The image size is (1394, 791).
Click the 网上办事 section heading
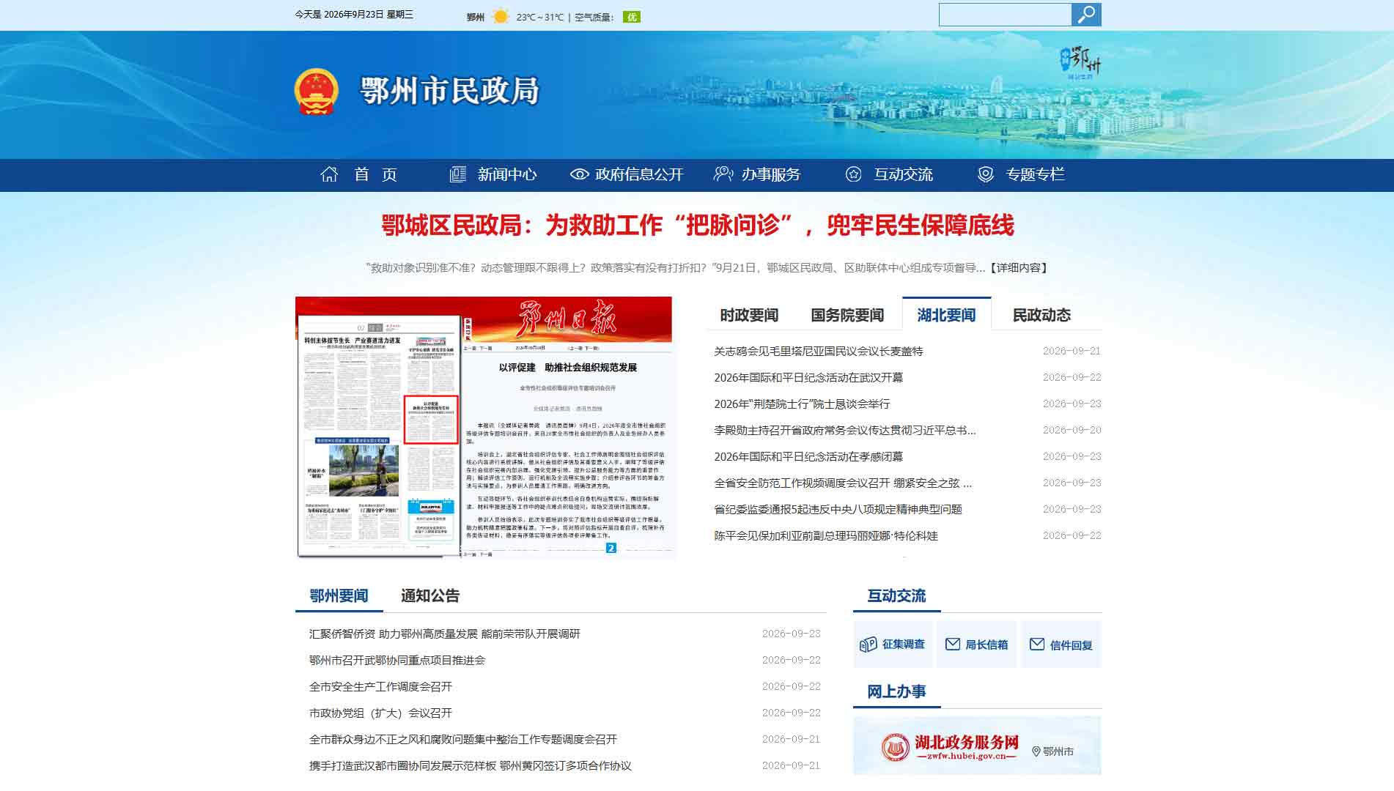click(896, 692)
